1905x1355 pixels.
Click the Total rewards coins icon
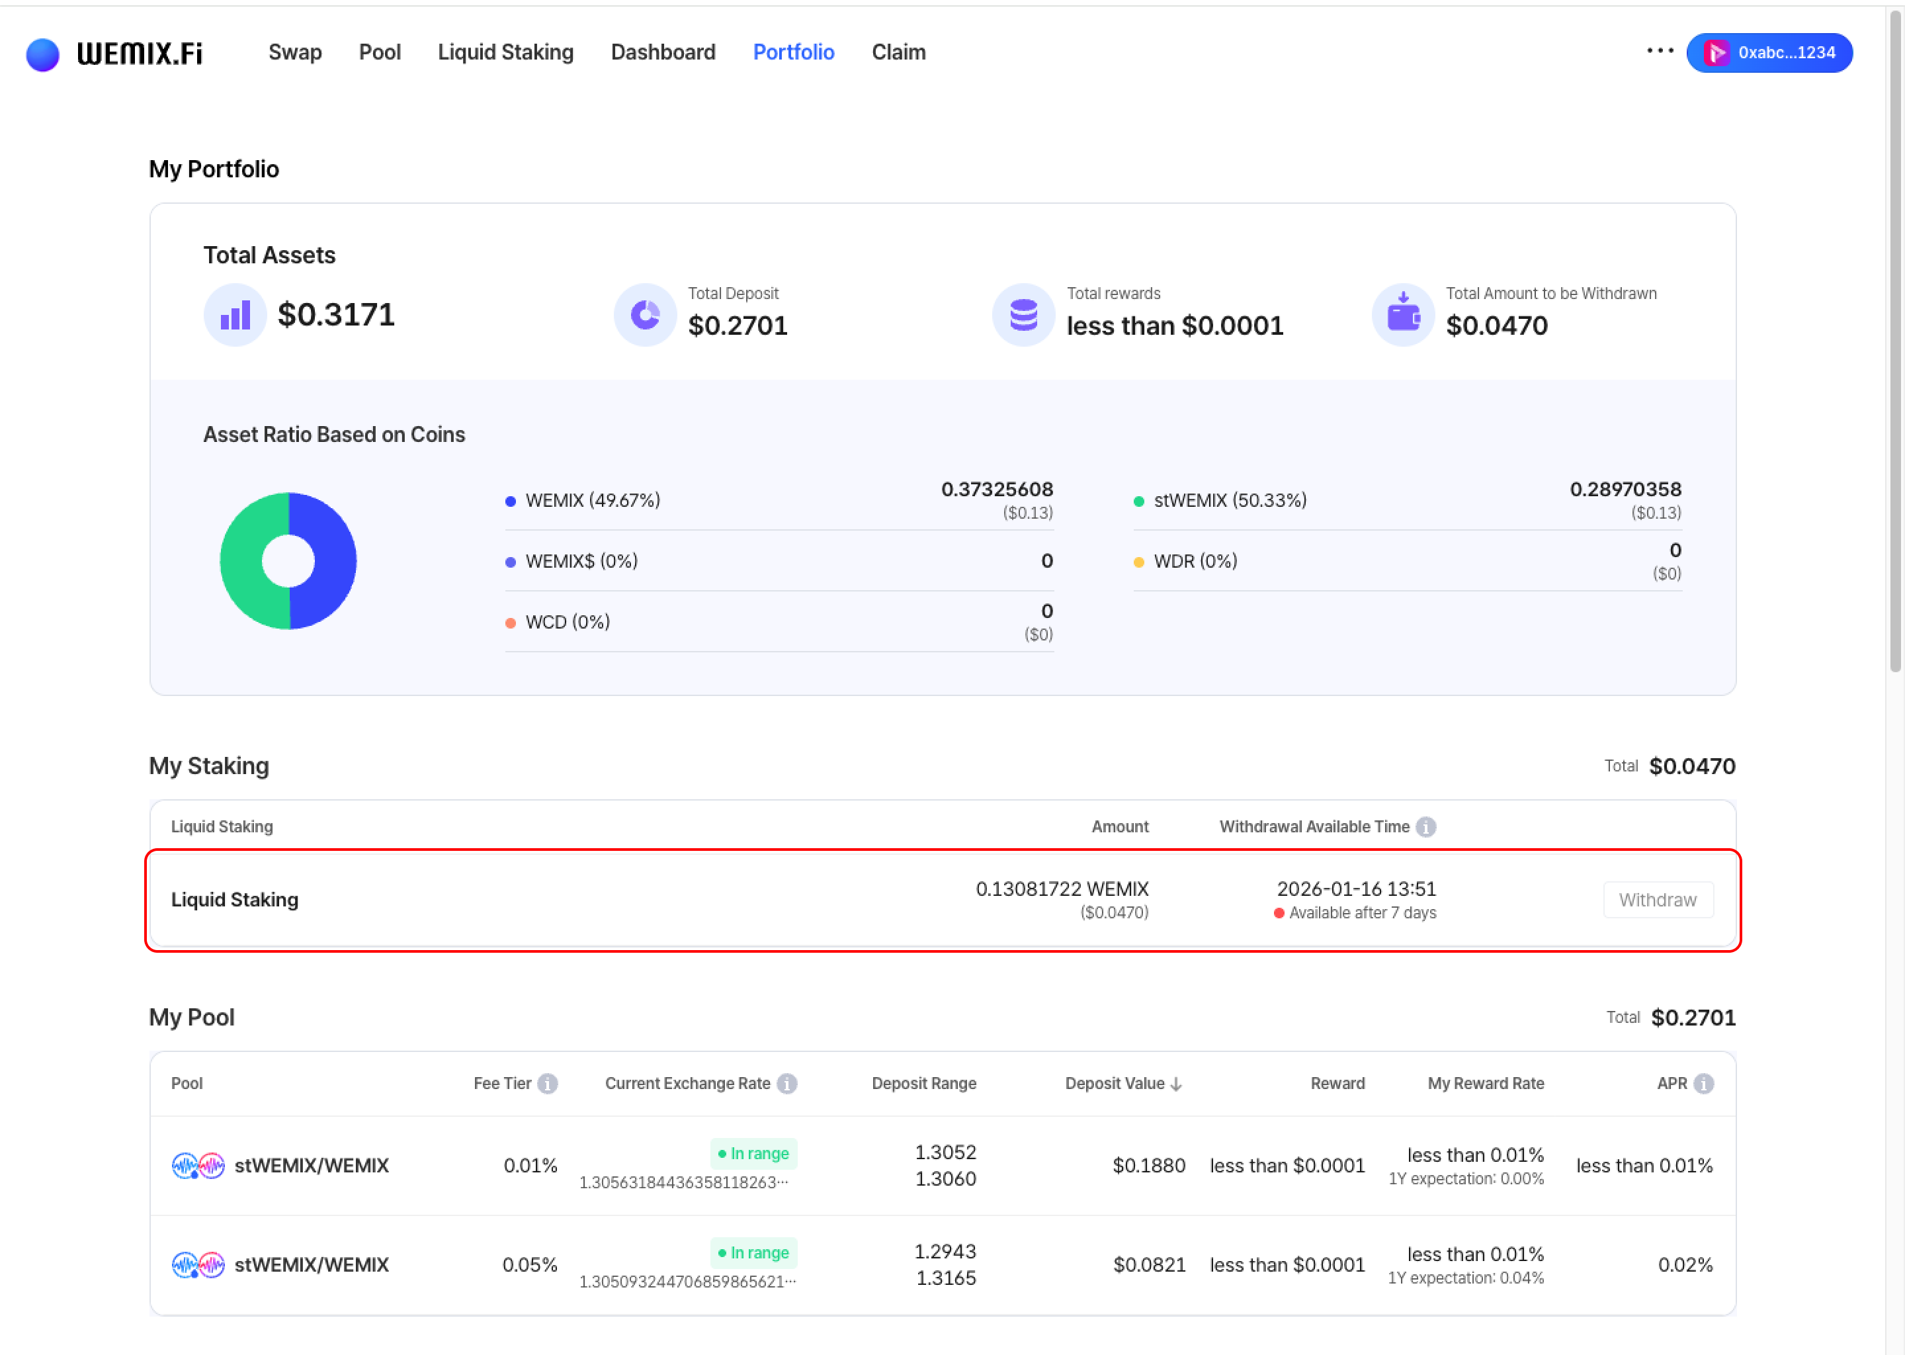[1023, 316]
